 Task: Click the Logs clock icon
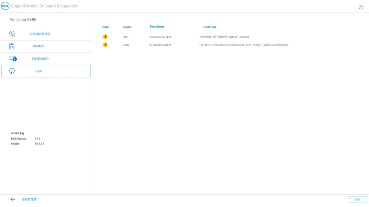(12, 71)
